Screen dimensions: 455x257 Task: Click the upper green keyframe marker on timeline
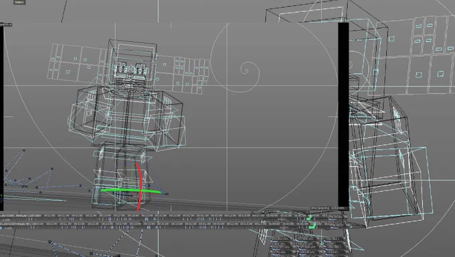point(309,218)
